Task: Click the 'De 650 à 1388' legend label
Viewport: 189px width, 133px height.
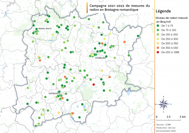Action: pyautogui.click(x=170, y=52)
